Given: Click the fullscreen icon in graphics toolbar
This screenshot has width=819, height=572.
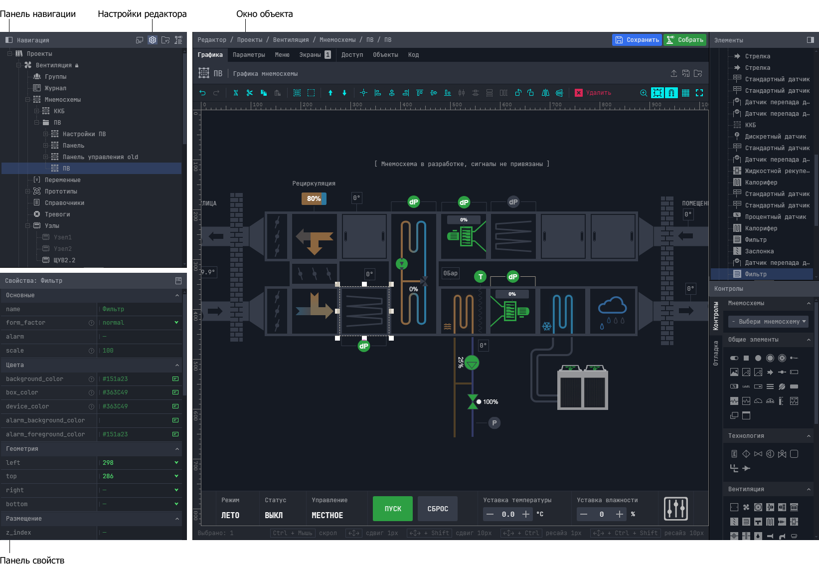Looking at the screenshot, I should (699, 93).
